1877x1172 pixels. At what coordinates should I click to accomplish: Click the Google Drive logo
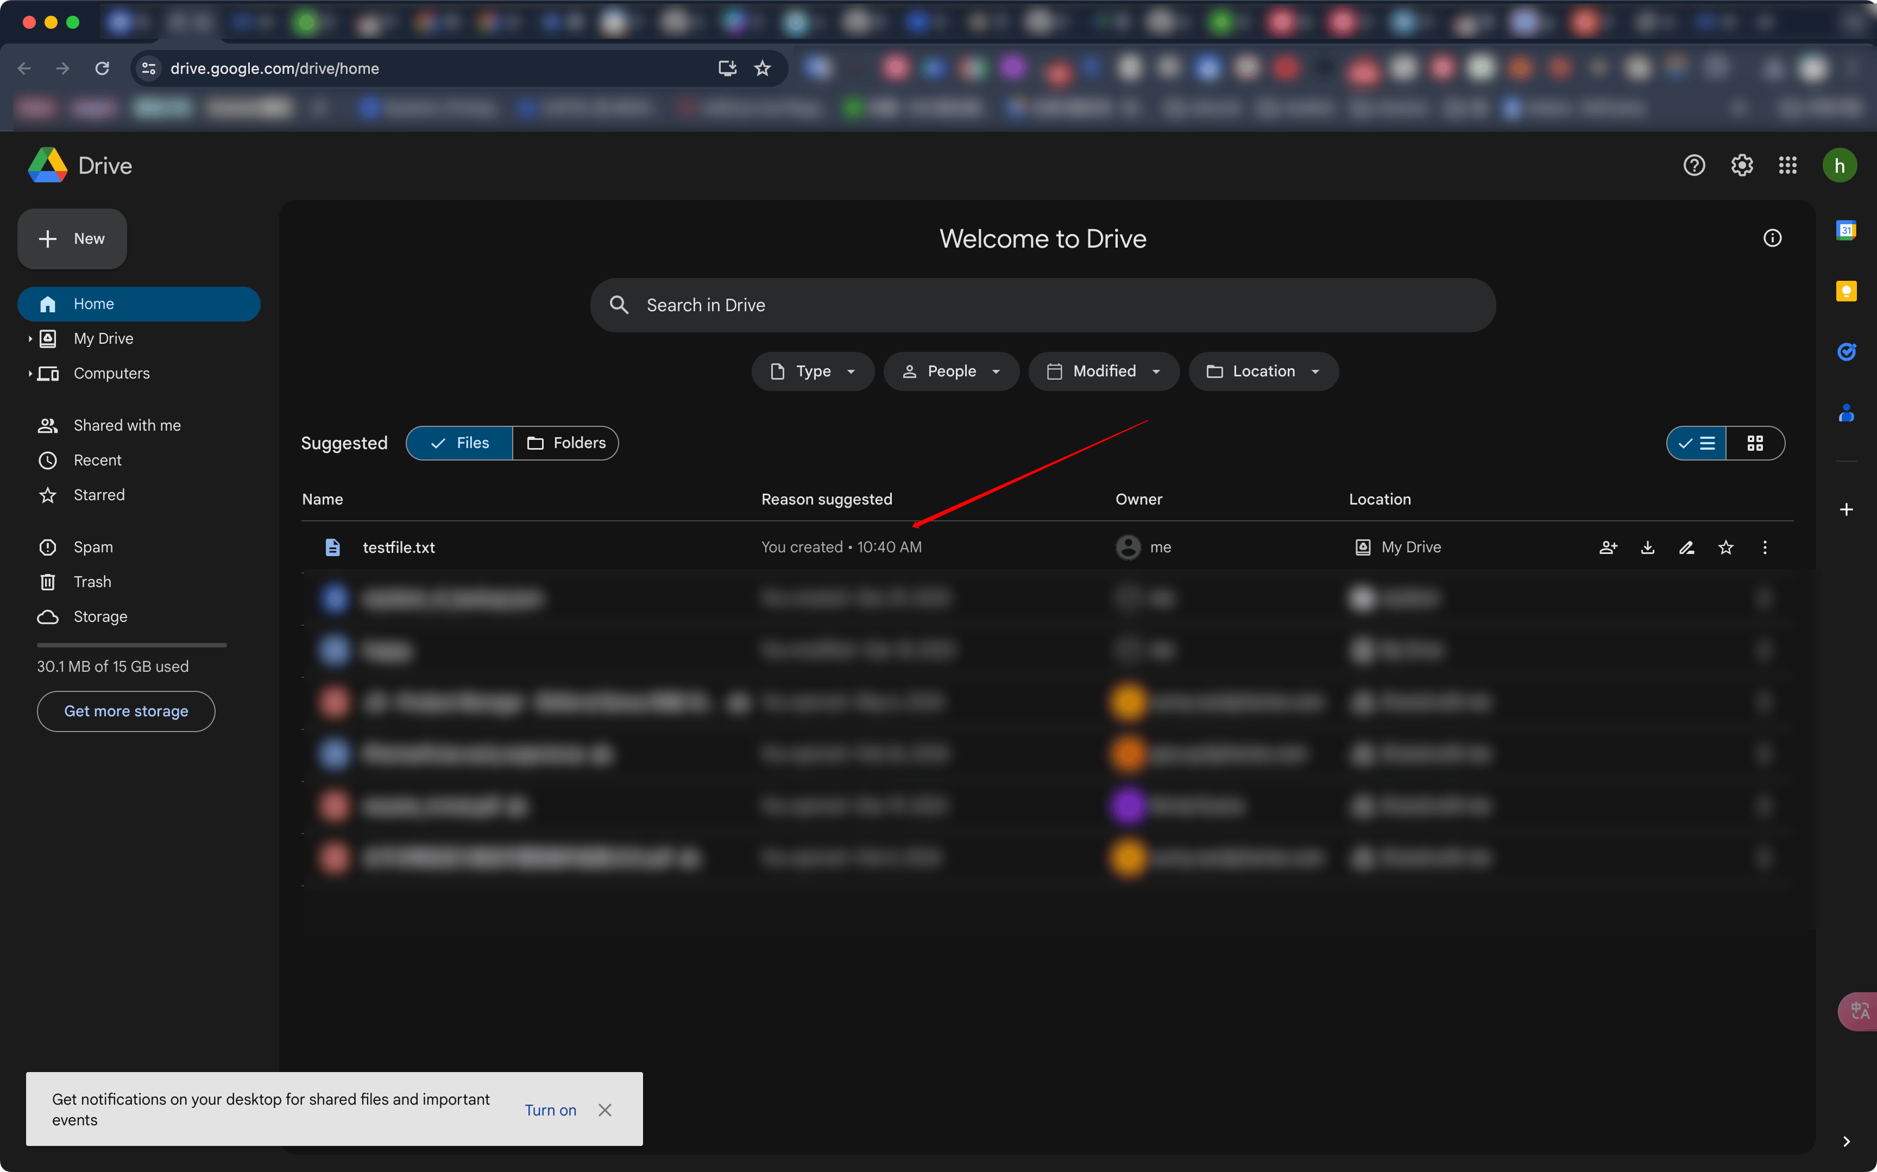pyautogui.click(x=47, y=165)
